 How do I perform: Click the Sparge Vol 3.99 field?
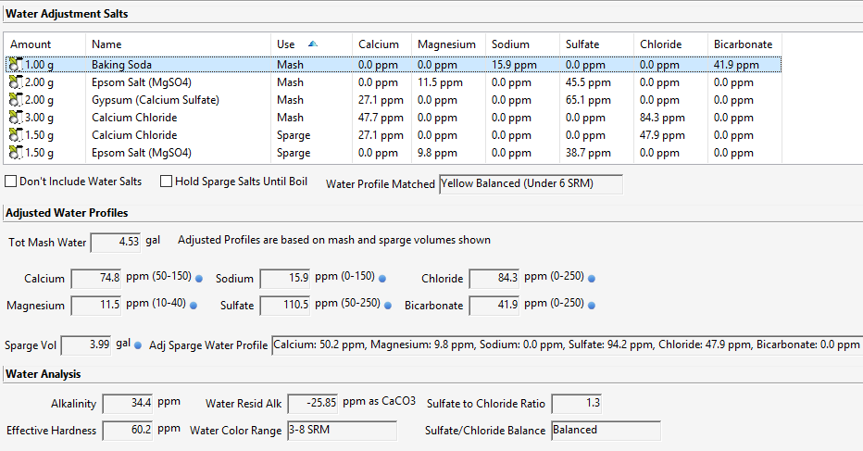pyautogui.click(x=86, y=345)
